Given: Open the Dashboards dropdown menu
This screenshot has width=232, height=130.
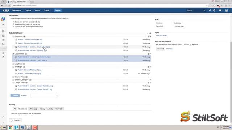Looking at the screenshot, I should 17,10.
